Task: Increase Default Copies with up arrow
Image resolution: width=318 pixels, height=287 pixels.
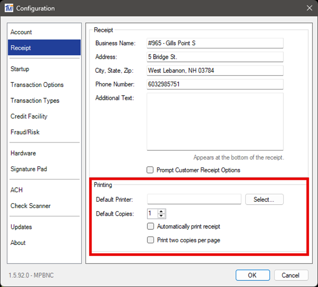Action: coord(161,211)
